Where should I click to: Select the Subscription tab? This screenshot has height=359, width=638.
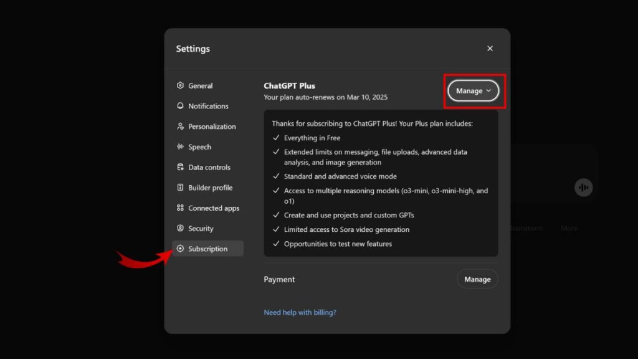(x=208, y=248)
